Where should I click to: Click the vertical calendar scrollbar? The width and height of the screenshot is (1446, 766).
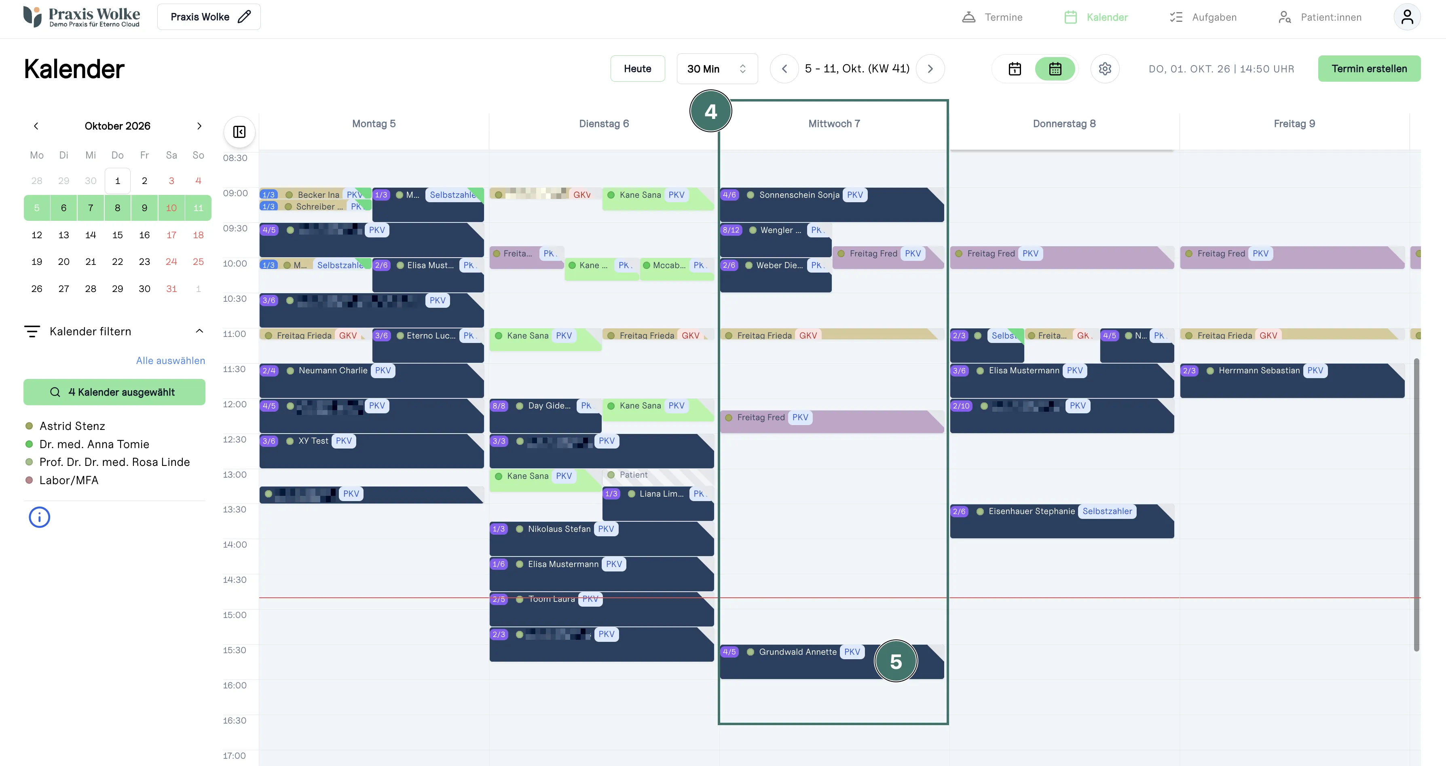pyautogui.click(x=1416, y=504)
